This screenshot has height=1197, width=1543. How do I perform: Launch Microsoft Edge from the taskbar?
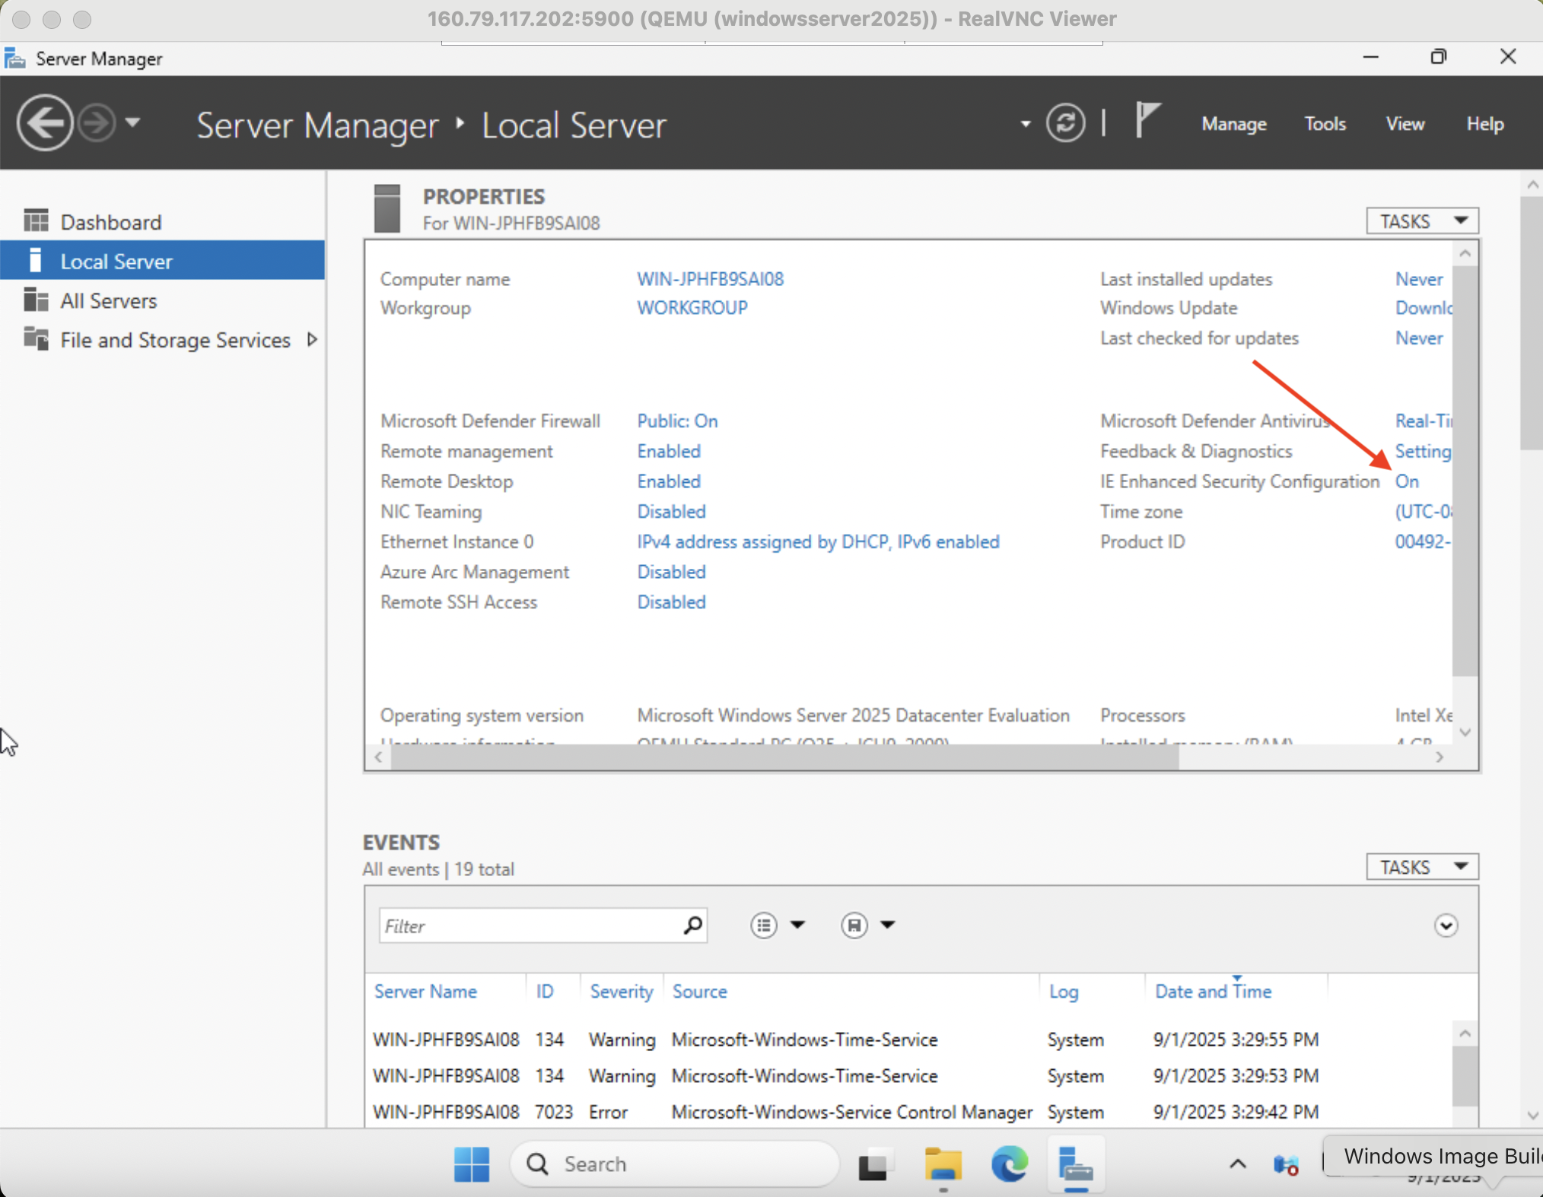(1009, 1164)
